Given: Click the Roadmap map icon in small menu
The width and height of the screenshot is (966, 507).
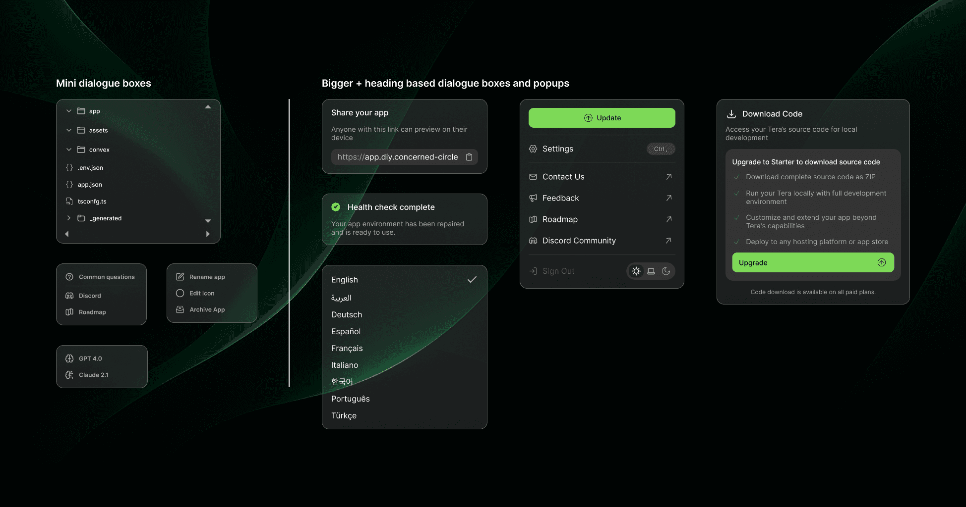Looking at the screenshot, I should coord(69,312).
